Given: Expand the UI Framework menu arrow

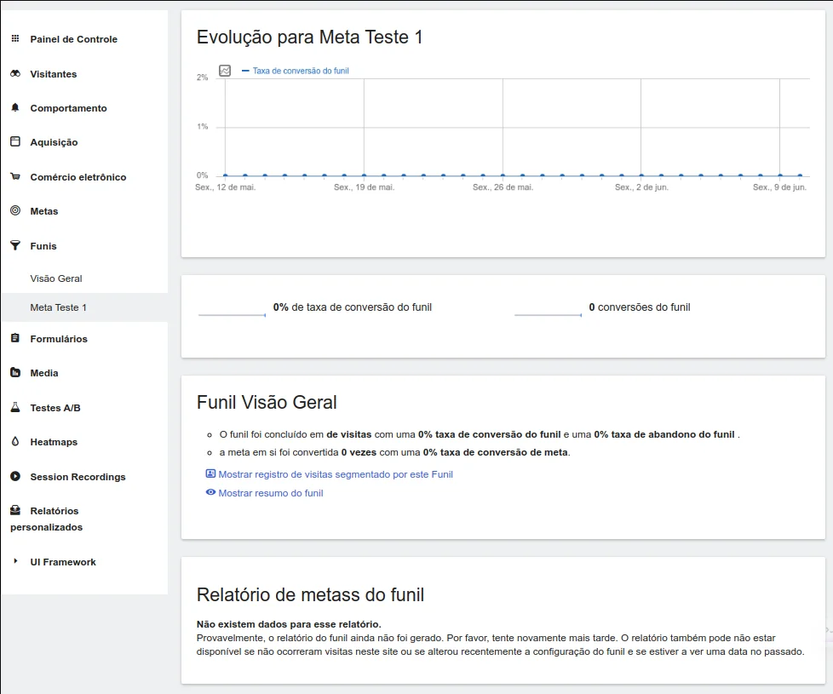Looking at the screenshot, I should [15, 562].
